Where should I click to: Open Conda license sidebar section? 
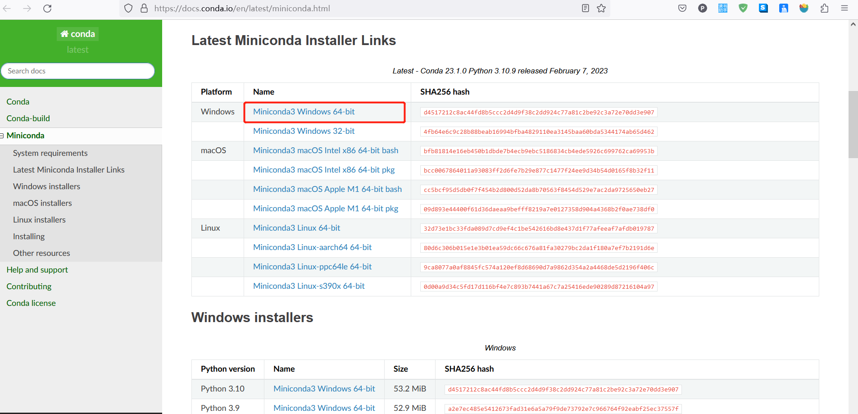(31, 303)
